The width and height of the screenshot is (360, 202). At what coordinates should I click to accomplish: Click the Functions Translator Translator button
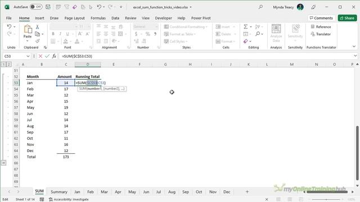(x=321, y=34)
